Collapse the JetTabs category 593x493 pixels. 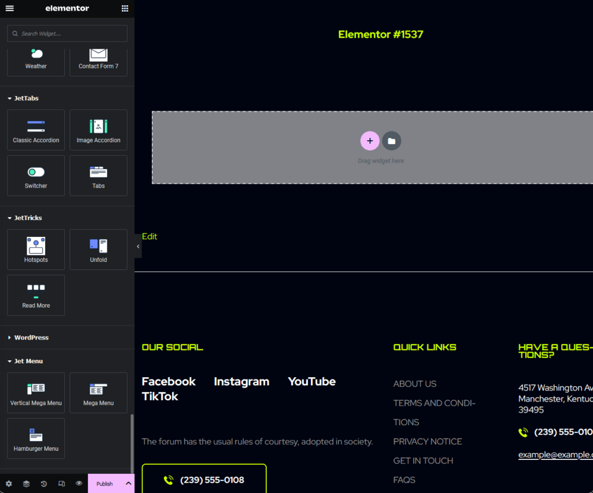[x=26, y=98]
